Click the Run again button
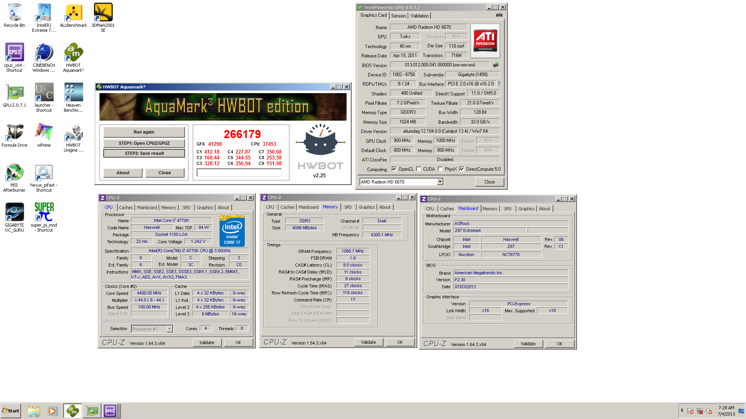The image size is (746, 419). pyautogui.click(x=144, y=132)
